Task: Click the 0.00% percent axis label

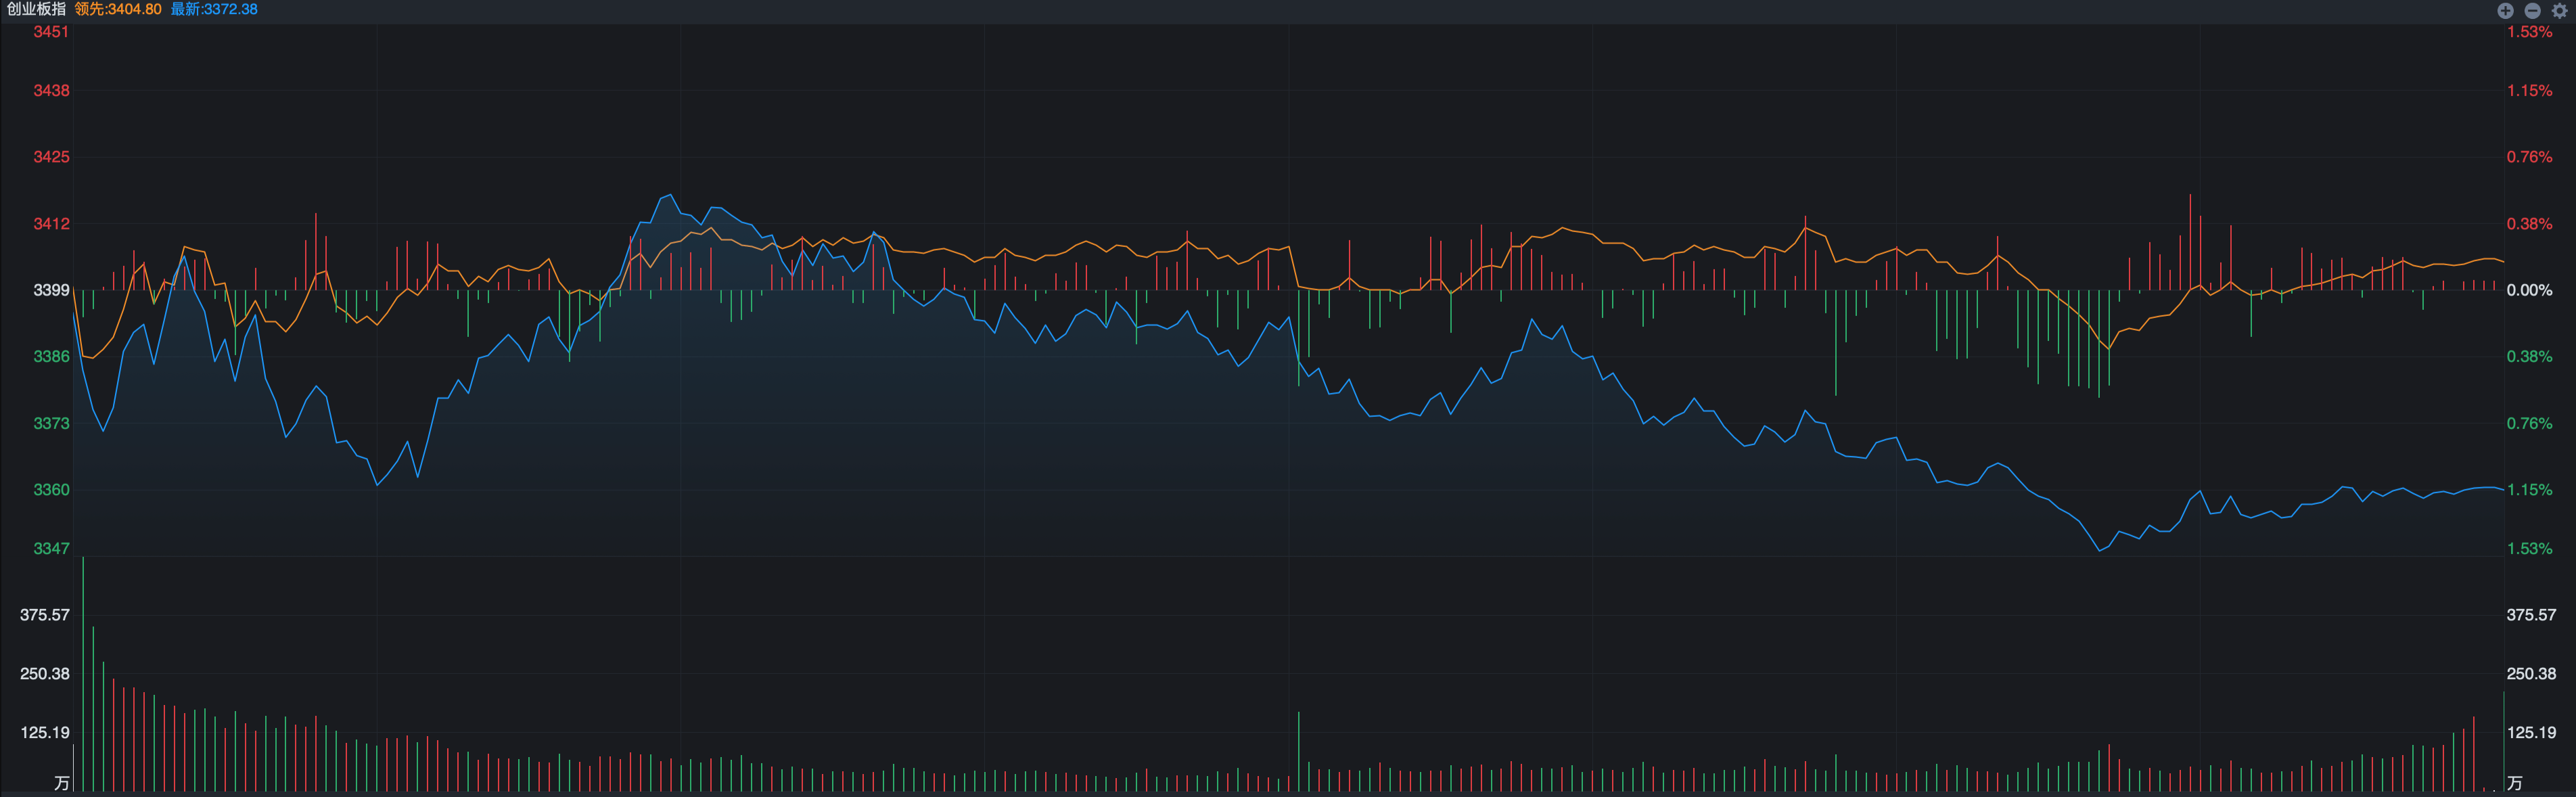Action: (2529, 290)
